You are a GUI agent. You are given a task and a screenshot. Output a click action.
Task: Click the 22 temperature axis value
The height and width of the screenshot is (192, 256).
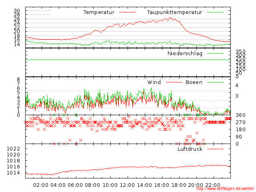17,28
